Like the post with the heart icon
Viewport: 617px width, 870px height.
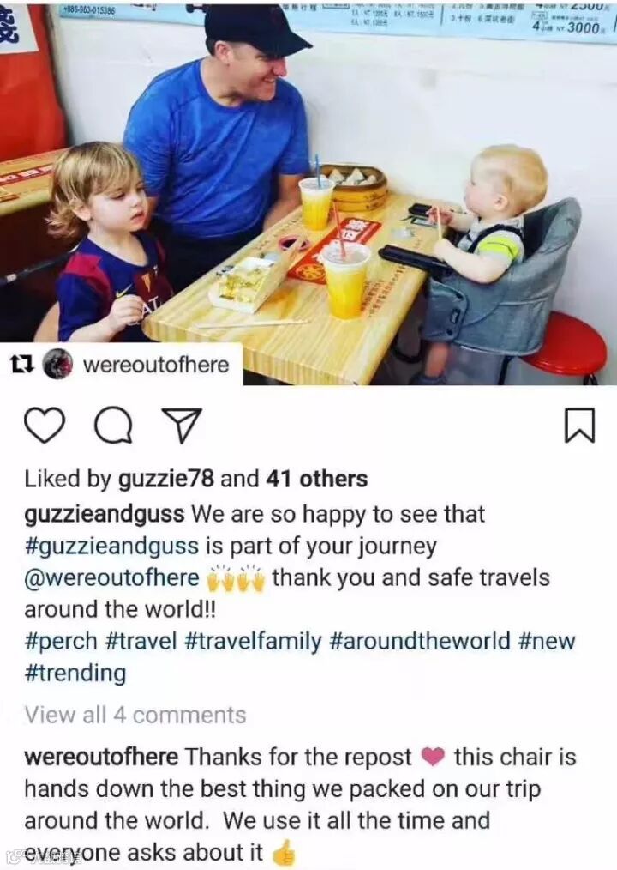coord(45,426)
